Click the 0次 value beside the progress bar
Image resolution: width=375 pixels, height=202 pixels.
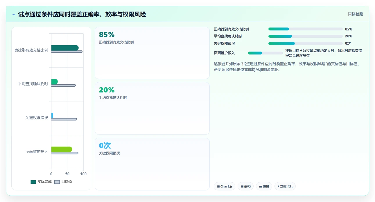point(348,43)
